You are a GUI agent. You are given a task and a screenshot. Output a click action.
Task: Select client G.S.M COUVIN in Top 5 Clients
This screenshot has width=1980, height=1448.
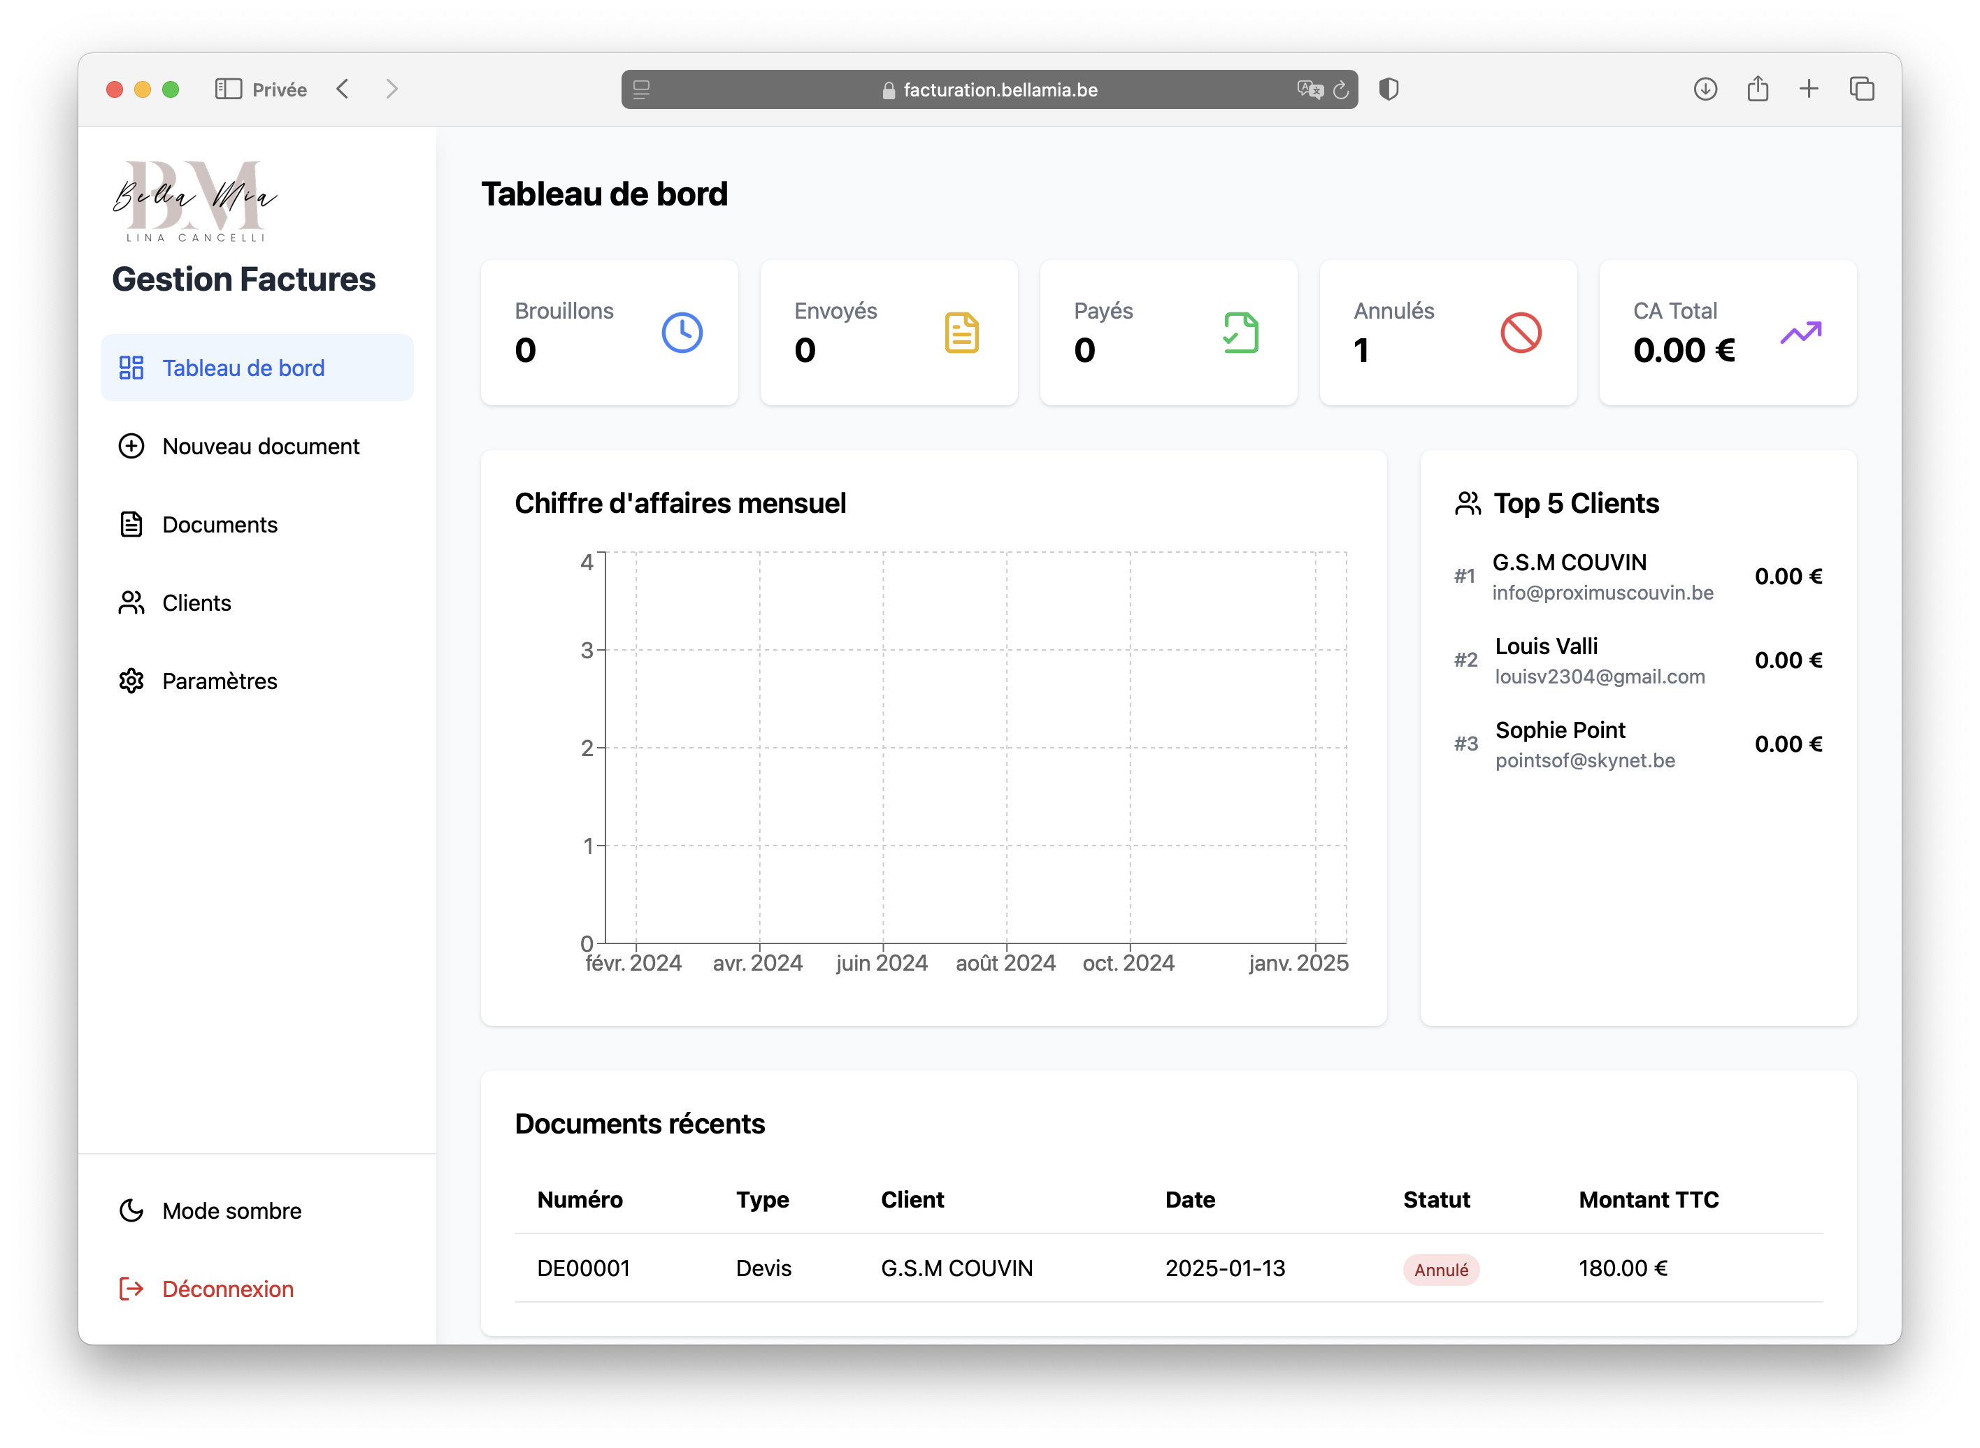[x=1569, y=563]
